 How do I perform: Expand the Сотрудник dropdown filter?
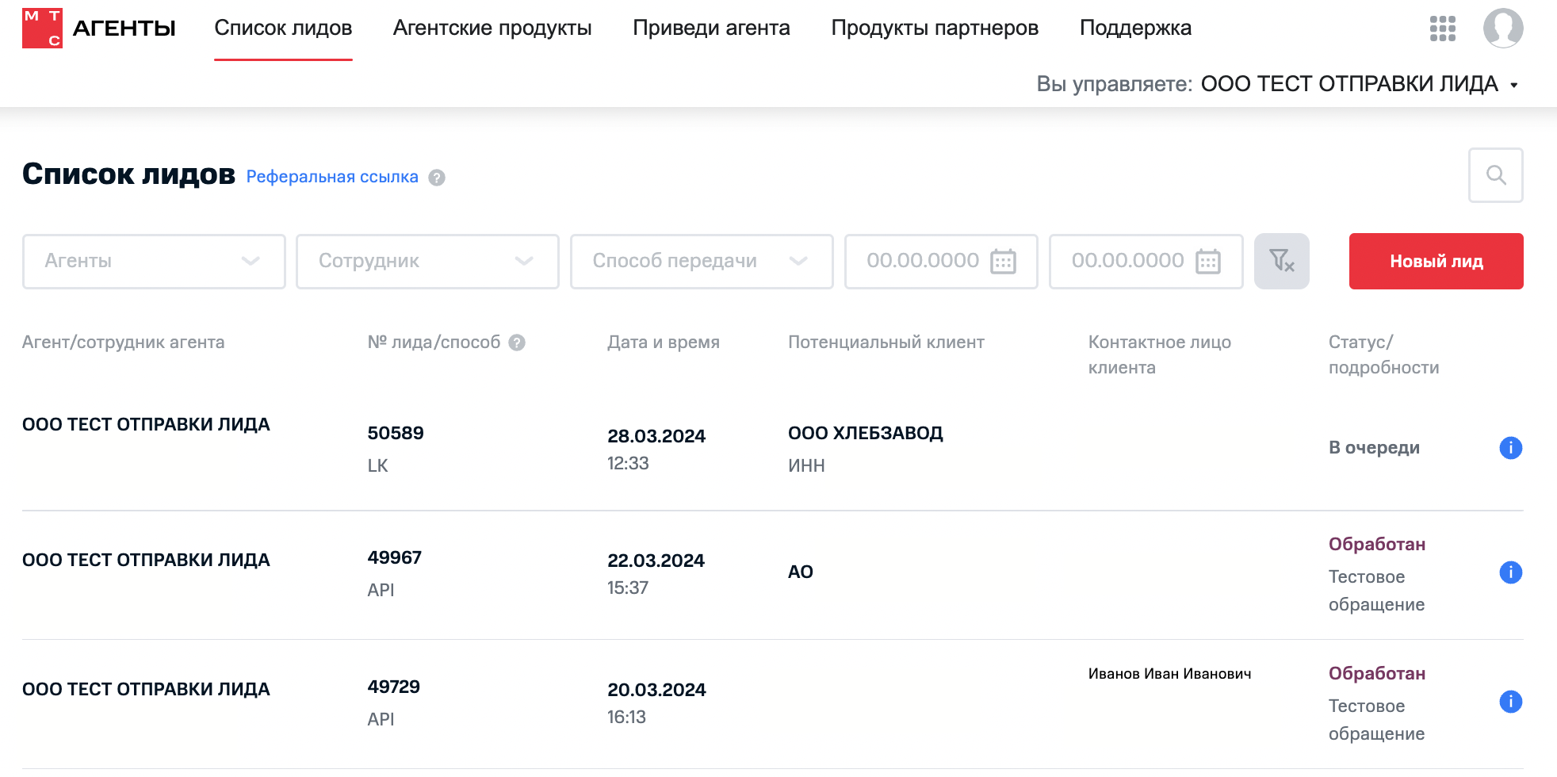[427, 261]
